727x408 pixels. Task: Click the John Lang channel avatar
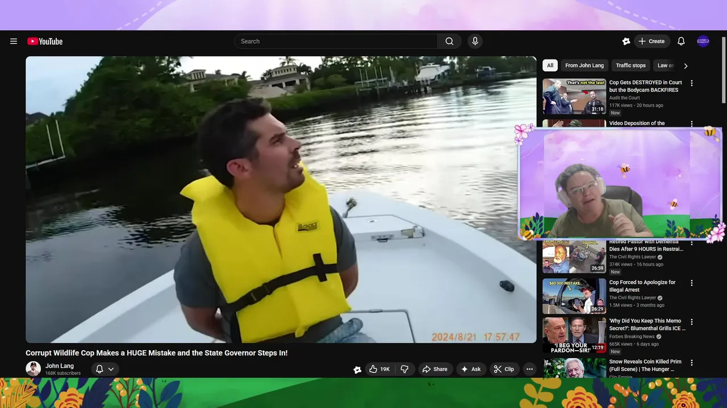33,369
